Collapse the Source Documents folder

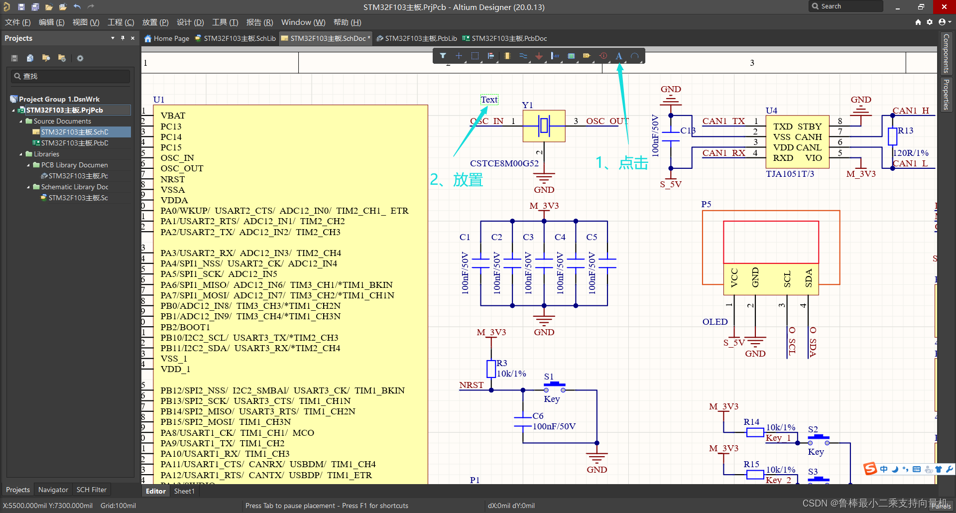(21, 122)
